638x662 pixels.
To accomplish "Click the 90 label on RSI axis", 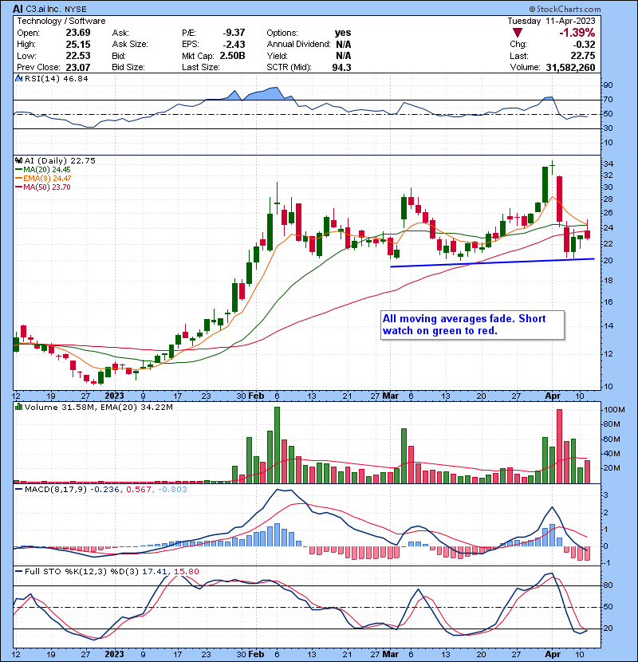I will 608,85.
